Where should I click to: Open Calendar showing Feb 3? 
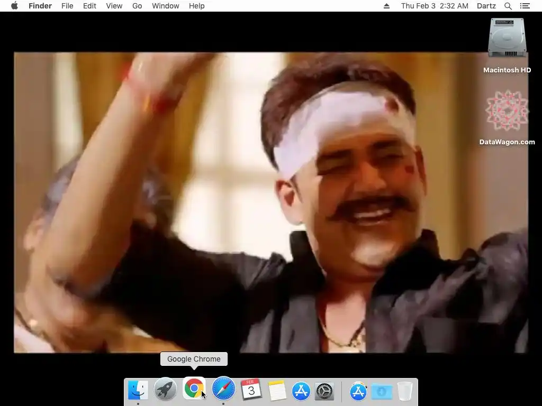tap(251, 390)
